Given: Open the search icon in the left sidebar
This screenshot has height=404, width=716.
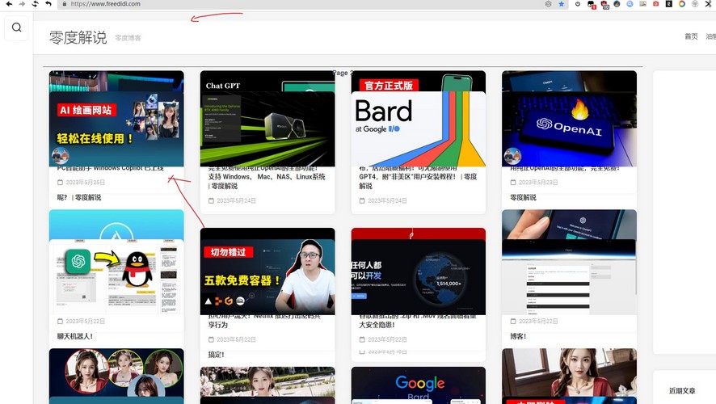Looking at the screenshot, I should [x=16, y=27].
